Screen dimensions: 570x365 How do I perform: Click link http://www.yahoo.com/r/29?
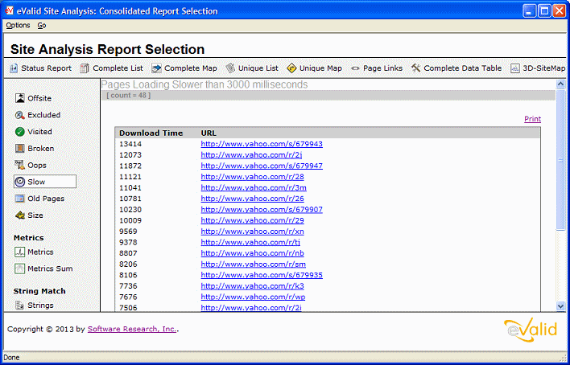[252, 220]
